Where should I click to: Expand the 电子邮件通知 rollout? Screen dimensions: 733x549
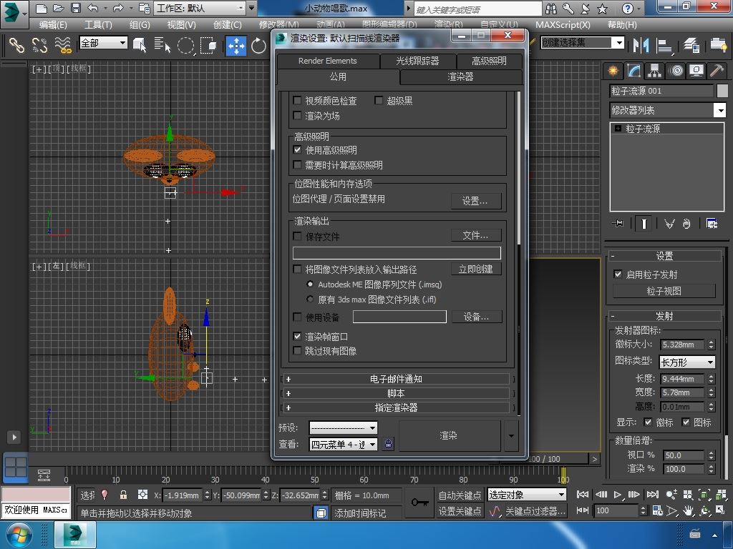395,379
